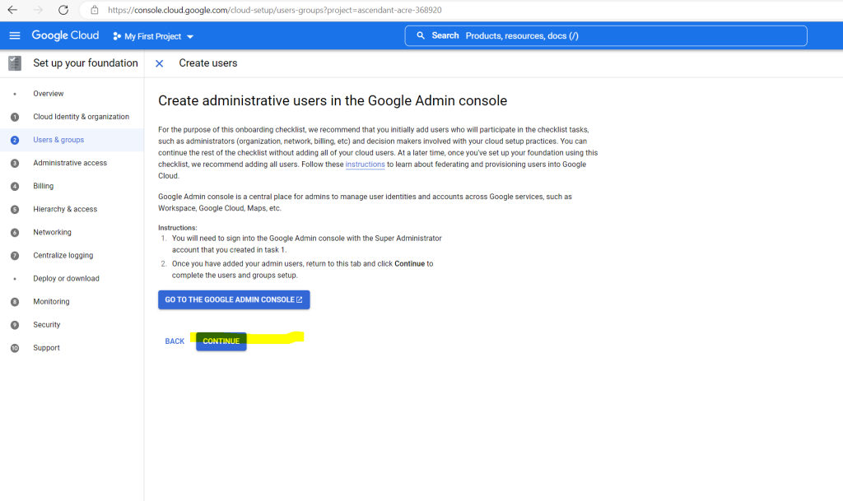Click step 5 number icon beside Hierarchy & access

(15, 210)
